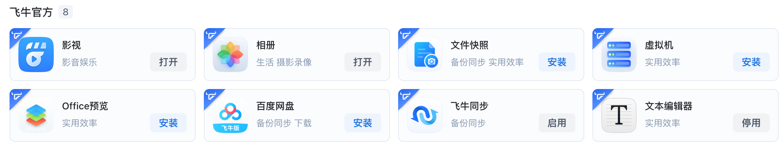This screenshot has height=155, width=784.
Task: Click the 相册 colorful flower icon
Action: click(x=230, y=54)
